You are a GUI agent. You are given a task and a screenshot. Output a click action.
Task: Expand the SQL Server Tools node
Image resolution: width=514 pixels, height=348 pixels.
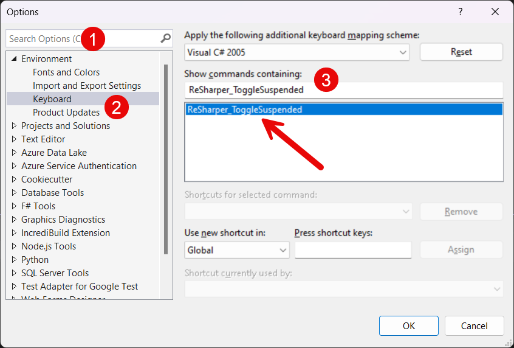(x=14, y=273)
